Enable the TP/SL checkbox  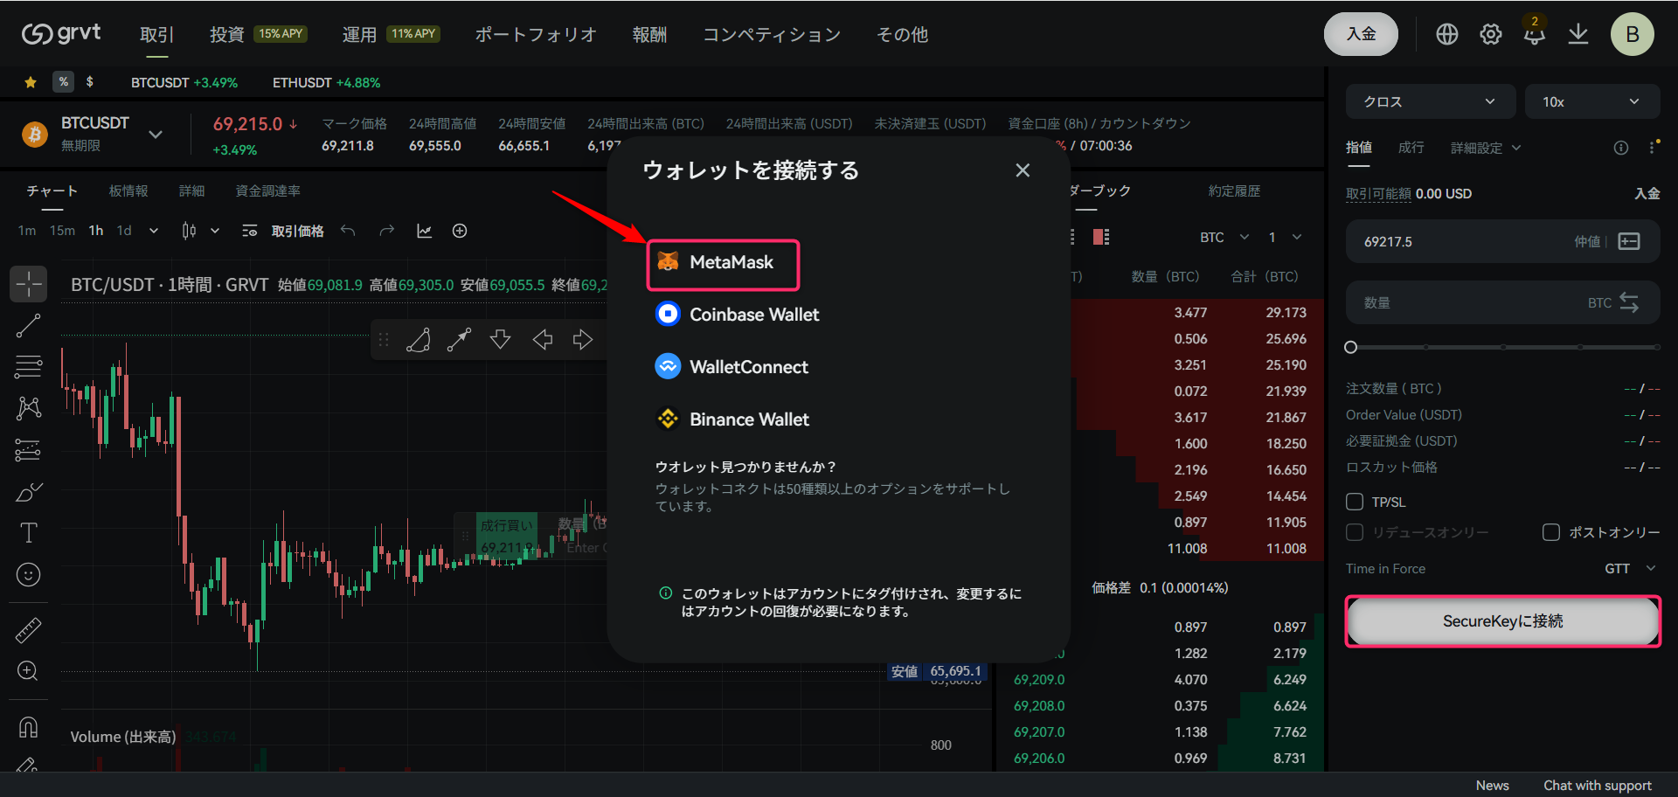(x=1354, y=502)
